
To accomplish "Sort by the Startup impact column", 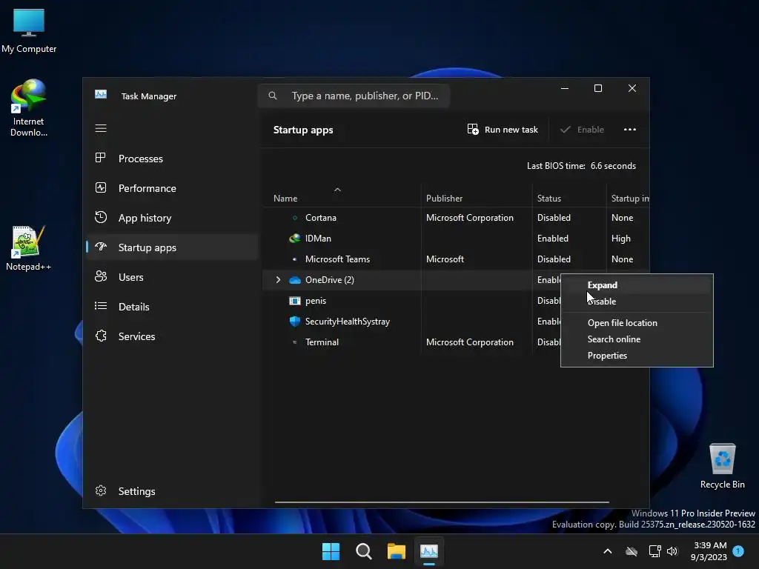I will click(629, 199).
